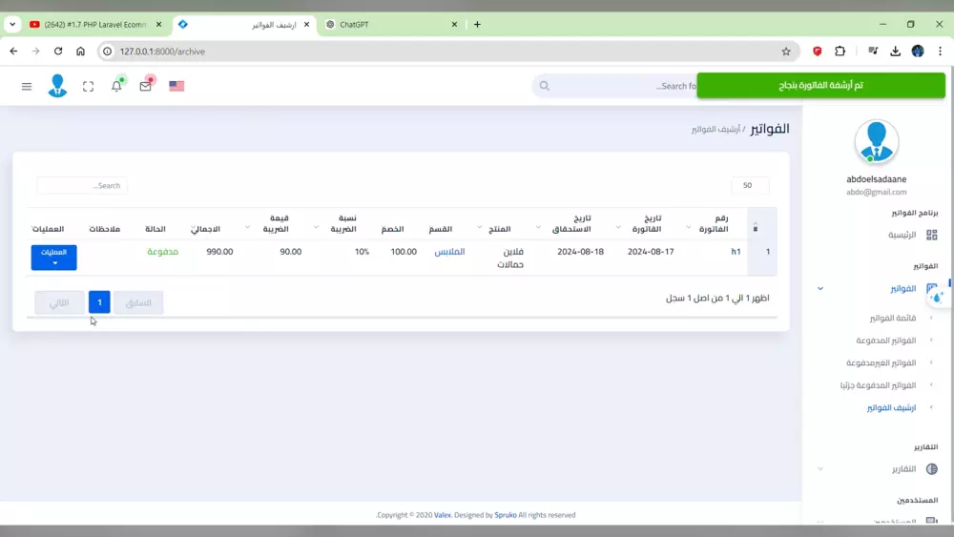Open the Valex footer link
The height and width of the screenshot is (537, 954).
[x=443, y=515]
